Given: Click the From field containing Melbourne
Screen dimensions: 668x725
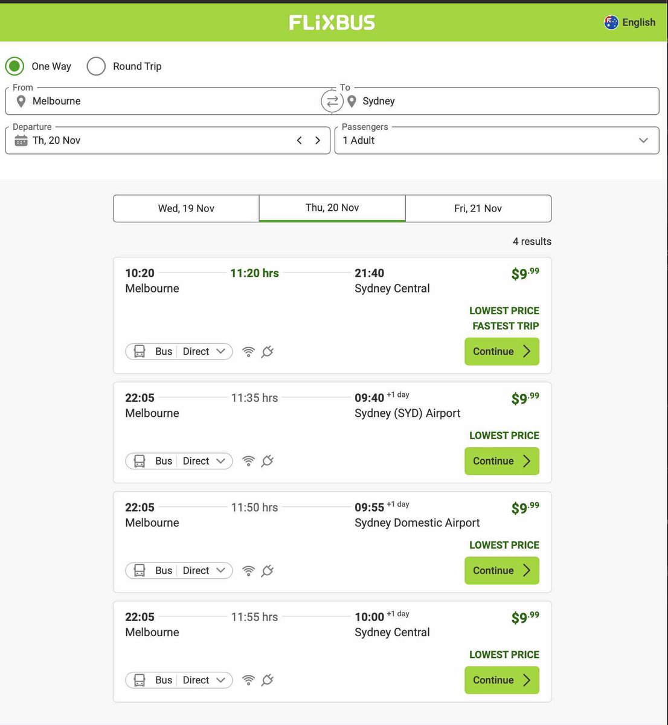Looking at the screenshot, I should tap(168, 101).
